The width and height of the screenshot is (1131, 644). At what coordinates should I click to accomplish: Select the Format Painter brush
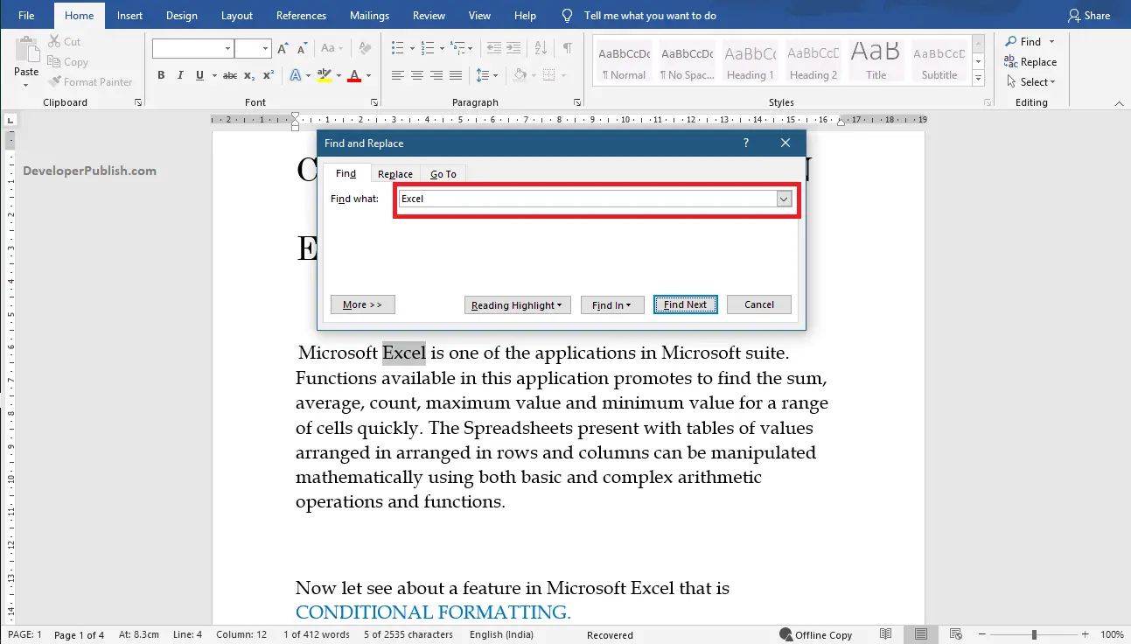[54, 81]
